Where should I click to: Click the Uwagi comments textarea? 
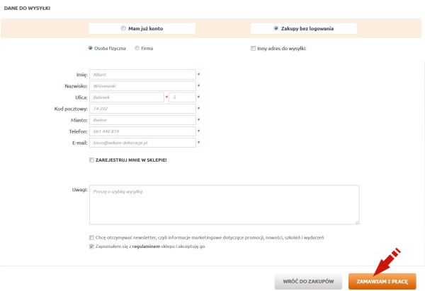[224, 205]
